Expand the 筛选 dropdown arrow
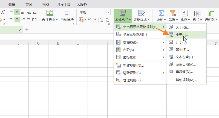The image size is (219, 118). (x=177, y=20)
